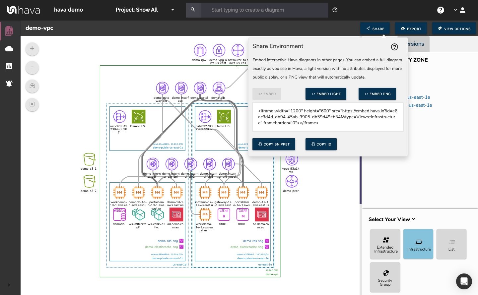This screenshot has height=295, width=478.
Task: Open the Intercom chat bubble
Action: click(464, 281)
